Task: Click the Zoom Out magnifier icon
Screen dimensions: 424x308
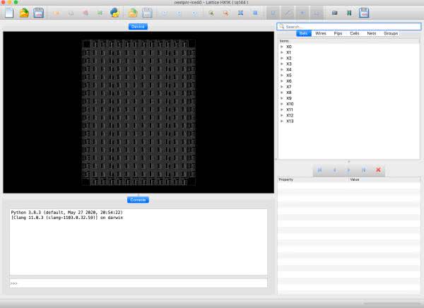Action: pyautogui.click(x=225, y=13)
